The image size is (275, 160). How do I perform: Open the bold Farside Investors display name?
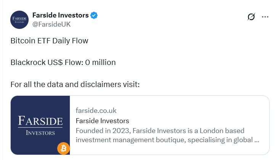click(x=61, y=15)
